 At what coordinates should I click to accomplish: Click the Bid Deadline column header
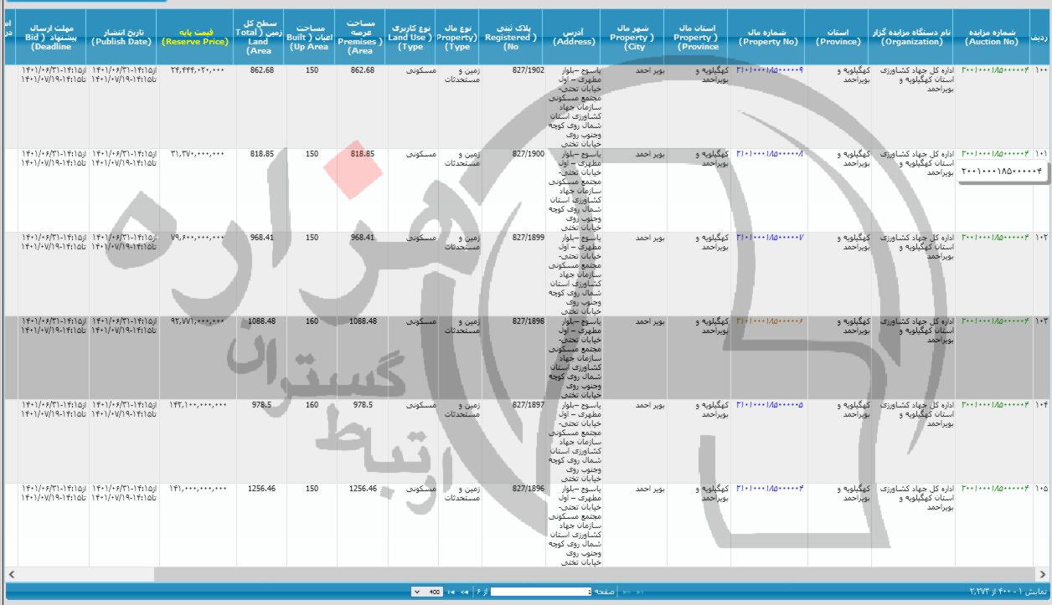pyautogui.click(x=50, y=37)
